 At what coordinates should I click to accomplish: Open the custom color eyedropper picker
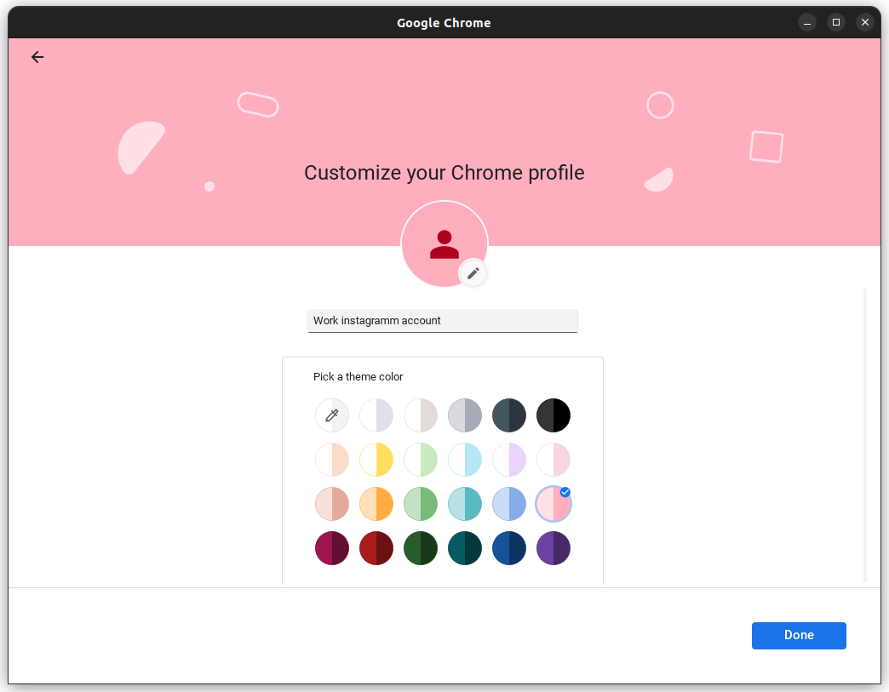pyautogui.click(x=332, y=415)
